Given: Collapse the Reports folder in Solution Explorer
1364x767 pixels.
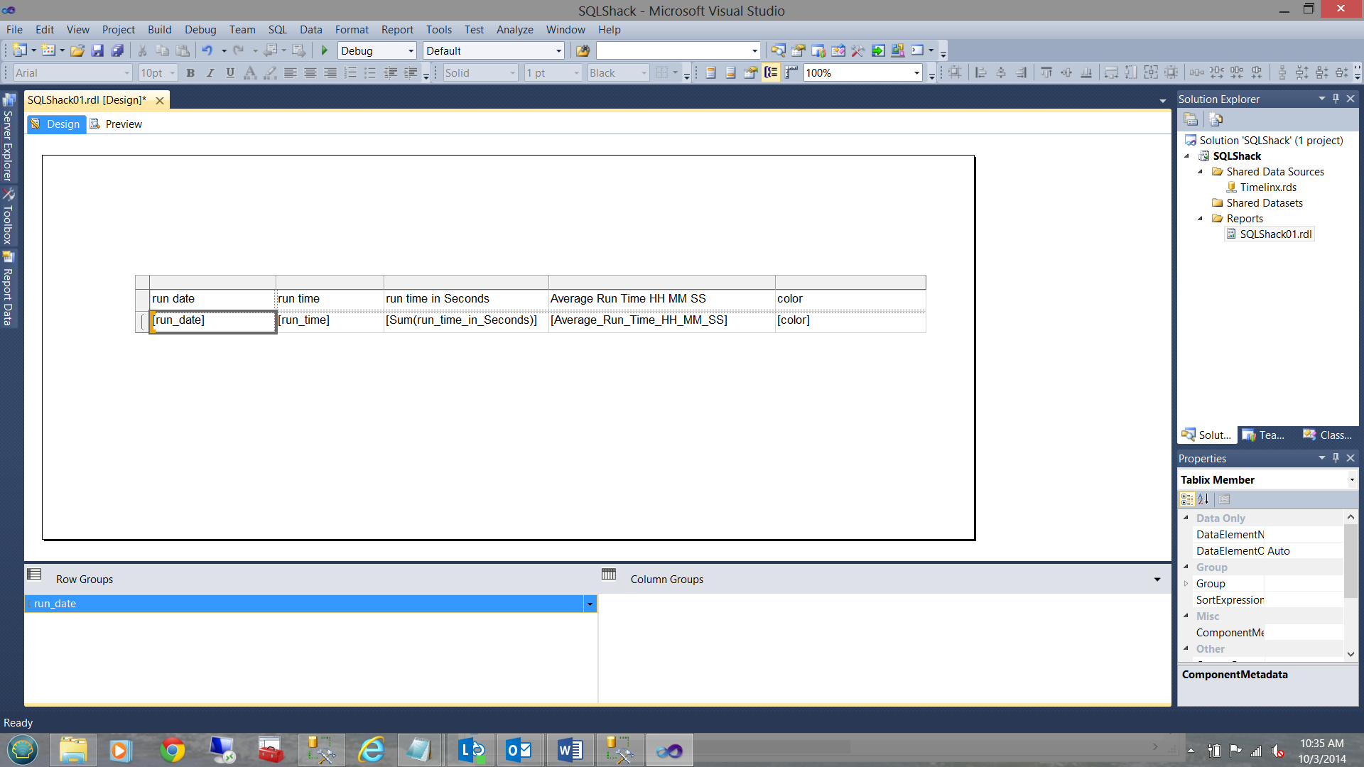Looking at the screenshot, I should click(x=1201, y=219).
